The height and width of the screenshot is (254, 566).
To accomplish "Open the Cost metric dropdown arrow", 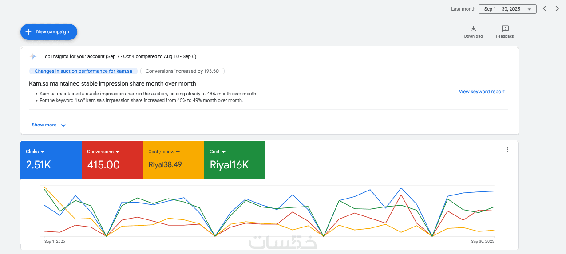I will point(223,152).
